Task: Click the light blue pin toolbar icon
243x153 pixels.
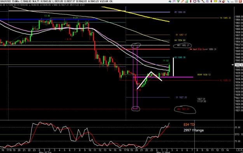Action: (x=228, y=1)
